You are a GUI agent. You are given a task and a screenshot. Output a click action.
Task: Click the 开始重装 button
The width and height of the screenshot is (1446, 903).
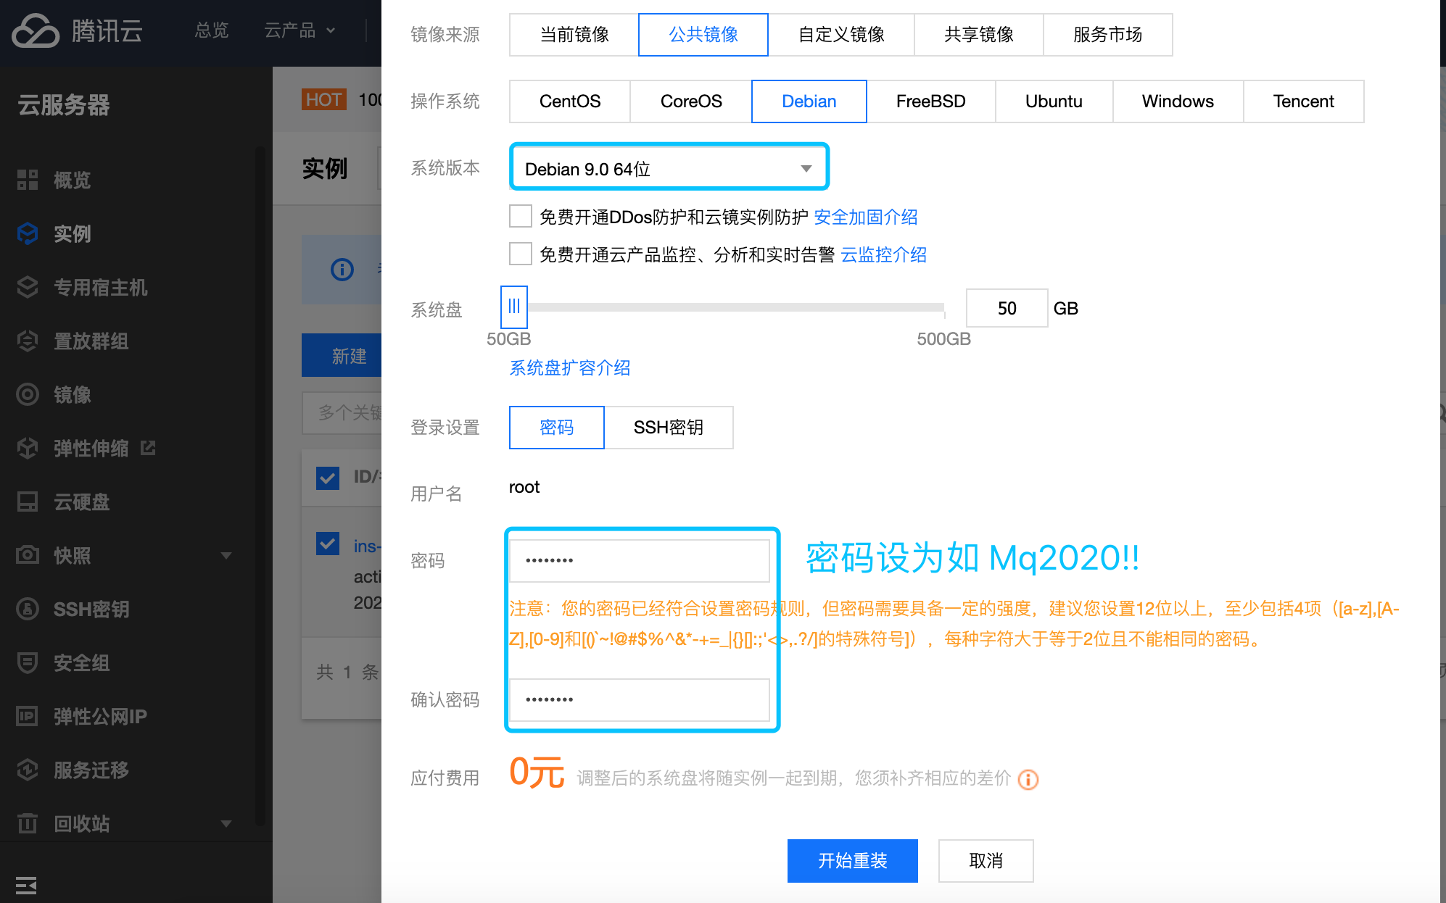(852, 861)
